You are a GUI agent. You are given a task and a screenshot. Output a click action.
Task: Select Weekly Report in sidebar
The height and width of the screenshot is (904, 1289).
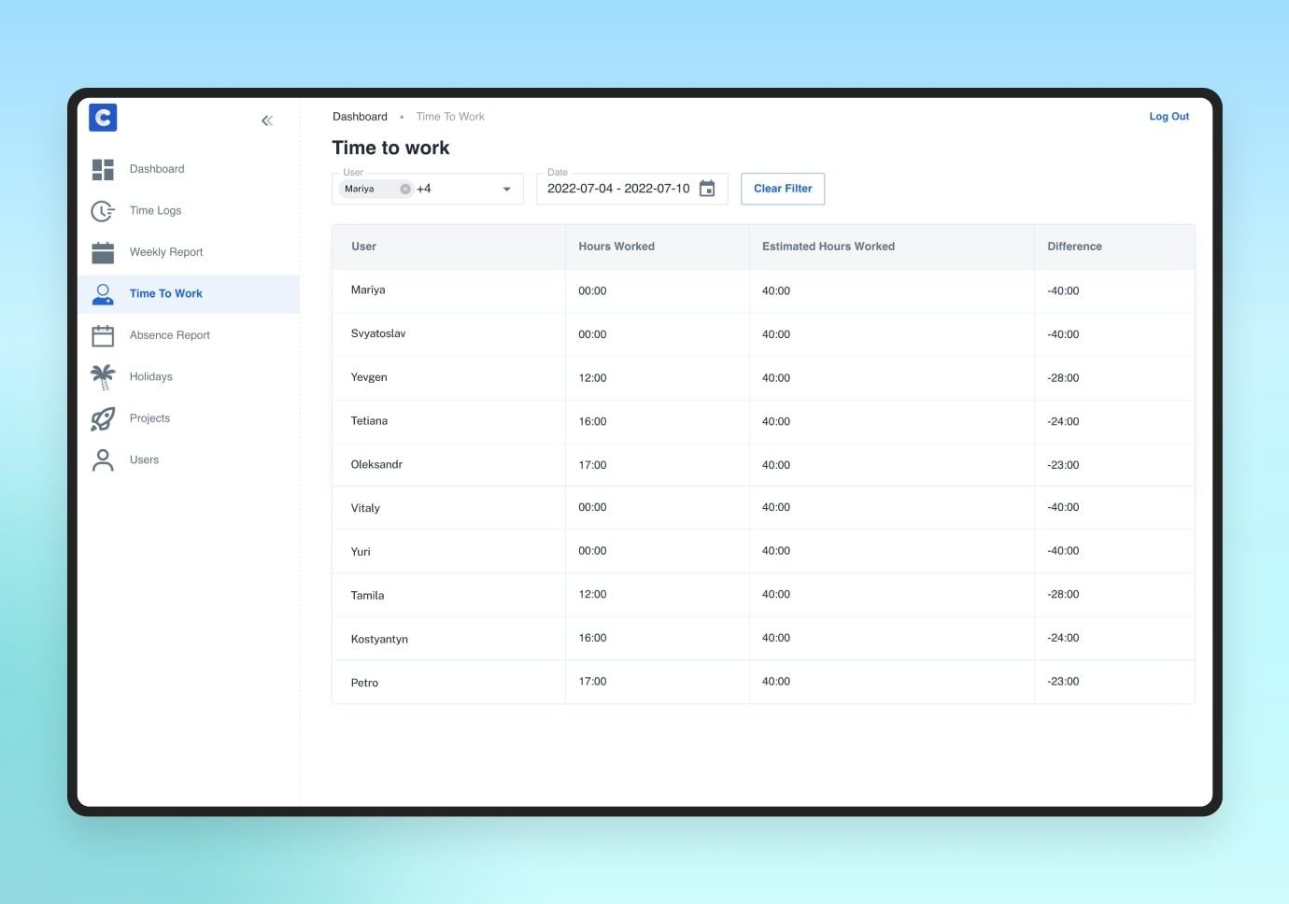pos(165,252)
